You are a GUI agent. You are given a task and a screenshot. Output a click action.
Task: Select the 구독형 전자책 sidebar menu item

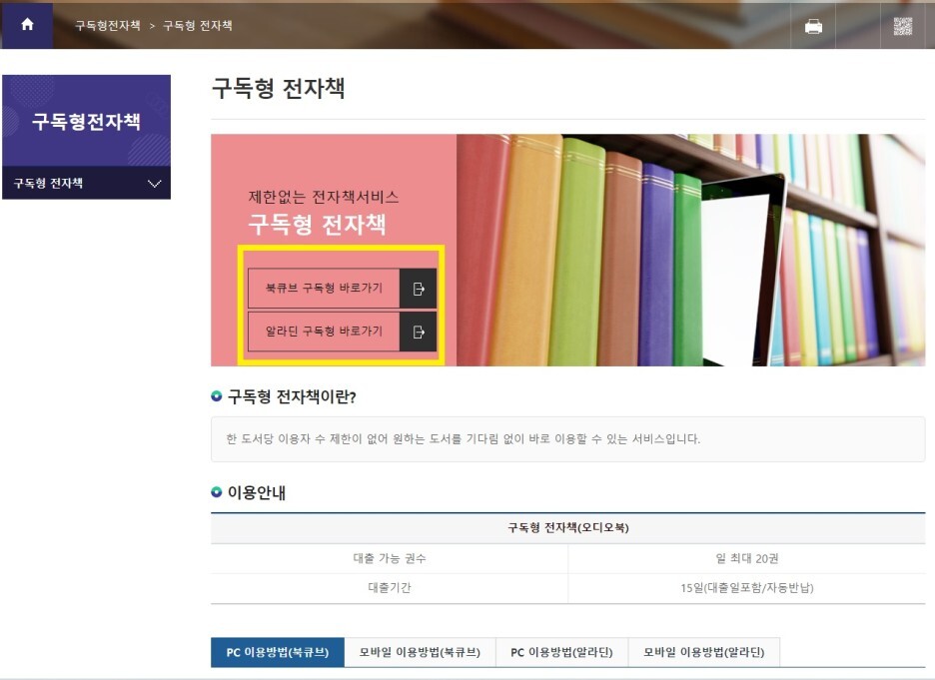87,183
